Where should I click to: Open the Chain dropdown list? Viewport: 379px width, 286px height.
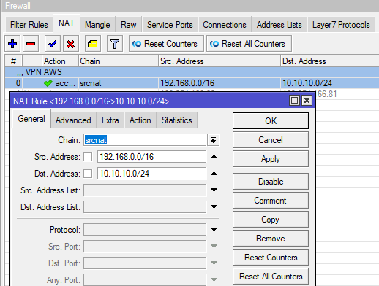(x=214, y=140)
